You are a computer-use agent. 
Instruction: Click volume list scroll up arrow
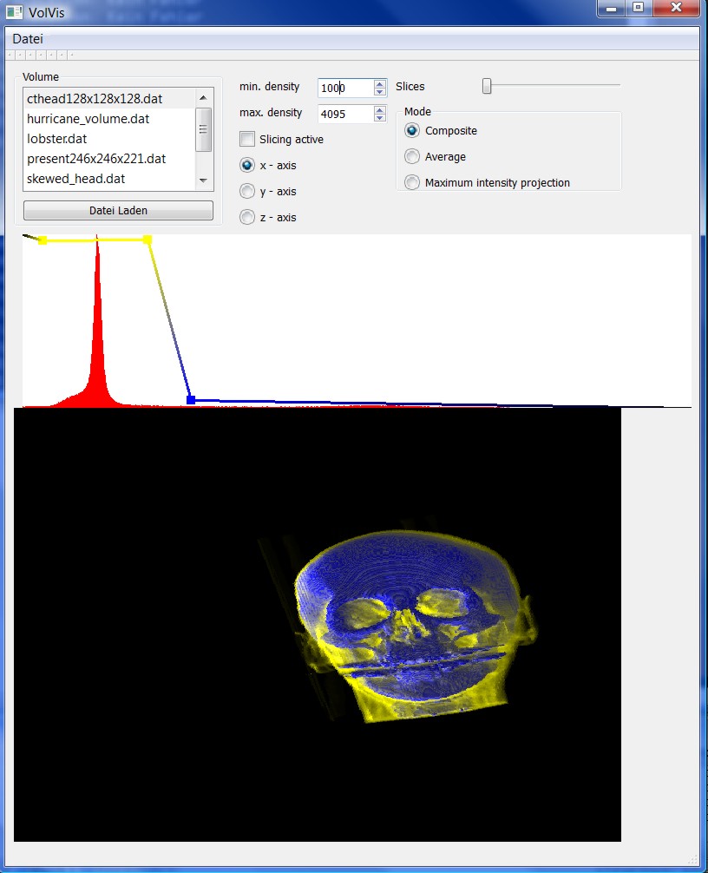point(203,97)
